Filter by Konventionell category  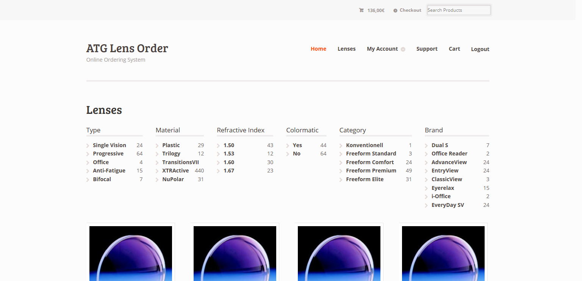click(x=365, y=145)
